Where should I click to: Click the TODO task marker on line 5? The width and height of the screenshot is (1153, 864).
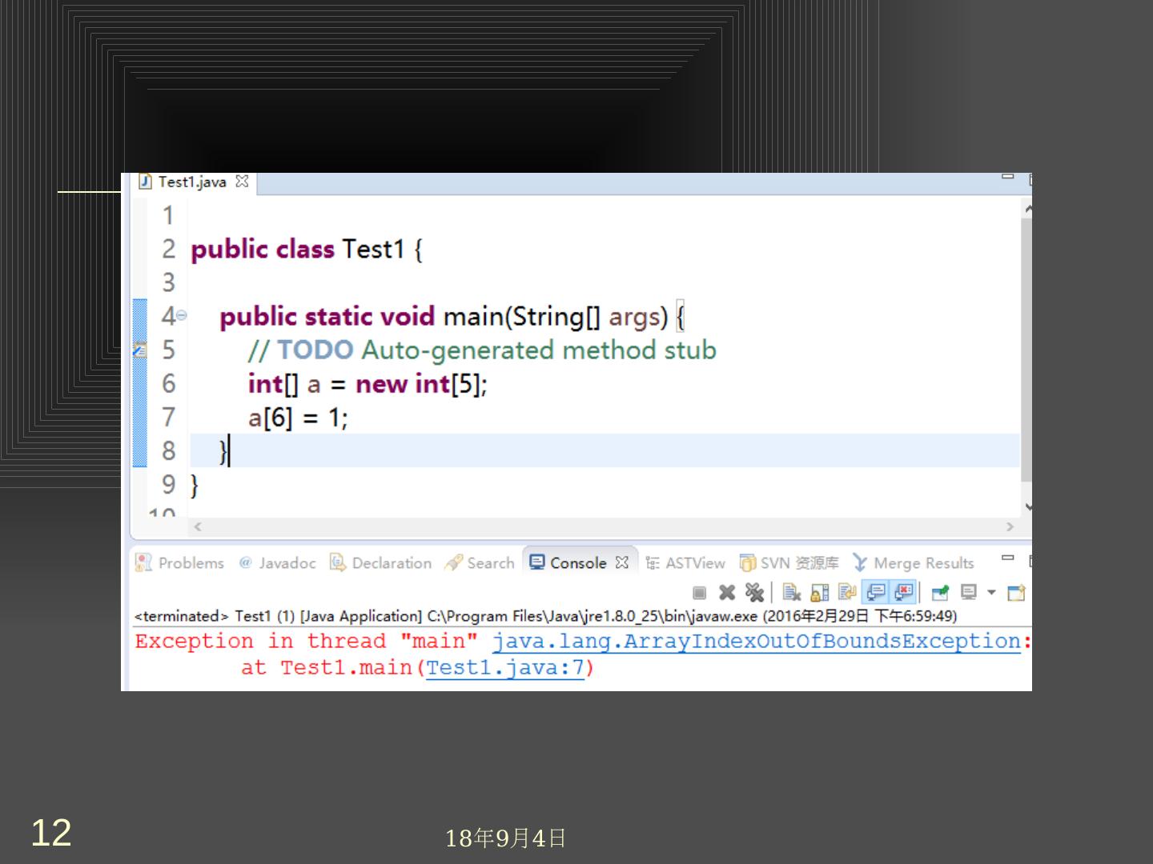pos(140,350)
